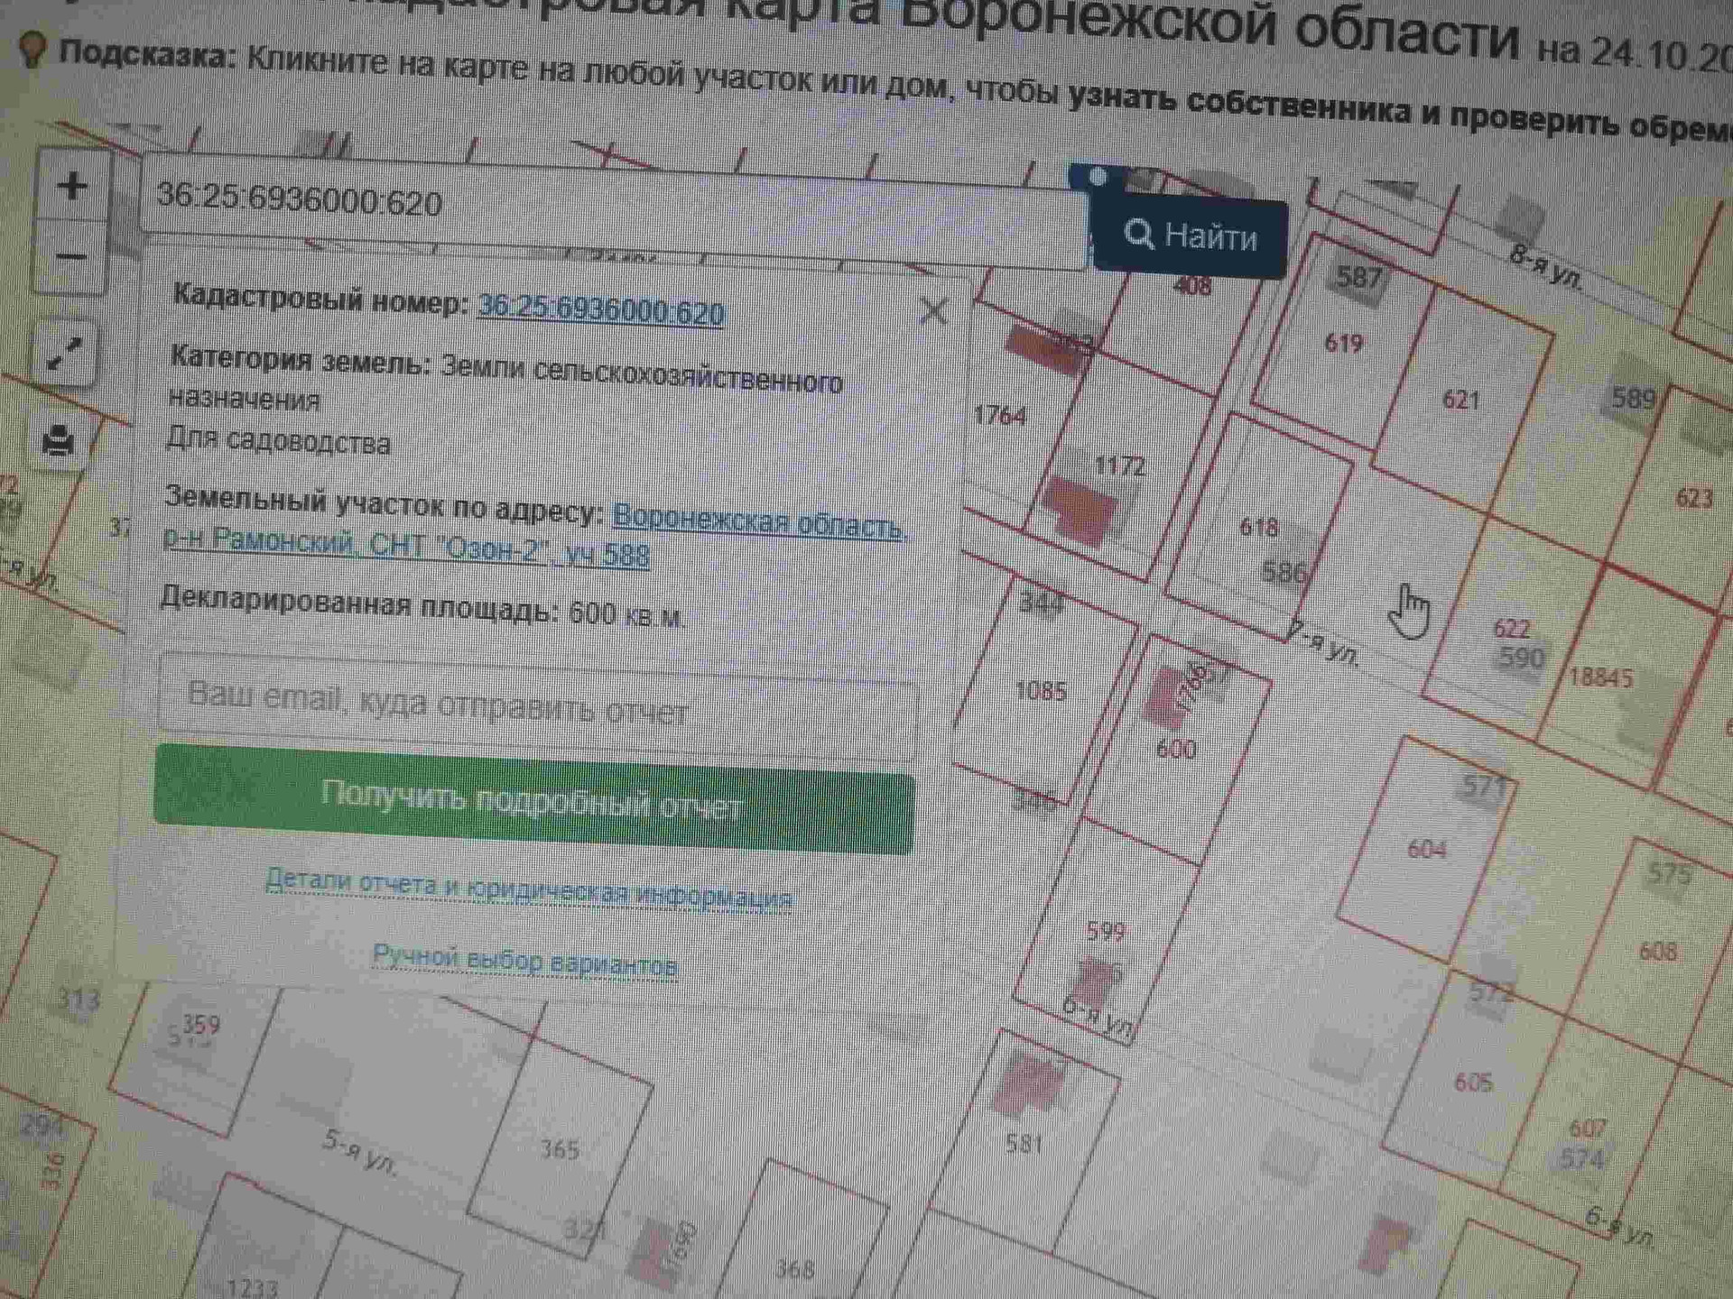Print the map using printer icon
The image size is (1733, 1299).
point(60,441)
